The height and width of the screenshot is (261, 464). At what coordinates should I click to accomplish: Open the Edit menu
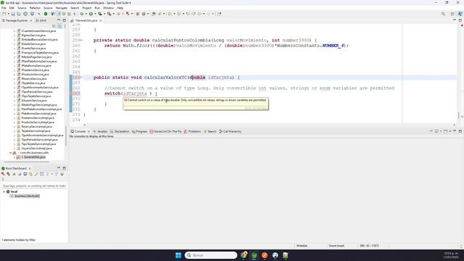[x=12, y=8]
